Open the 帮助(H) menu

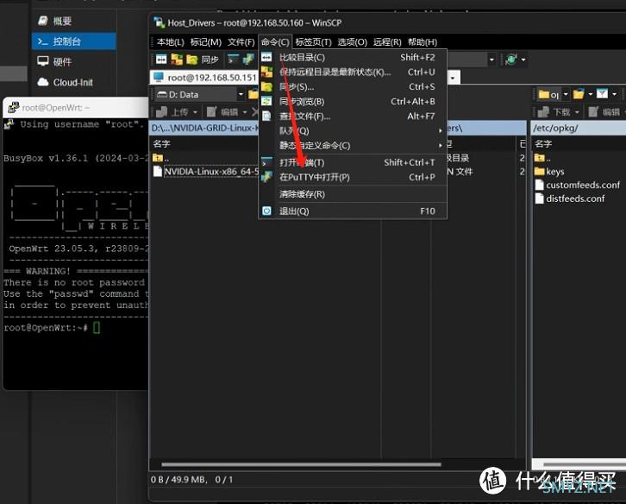coord(423,42)
